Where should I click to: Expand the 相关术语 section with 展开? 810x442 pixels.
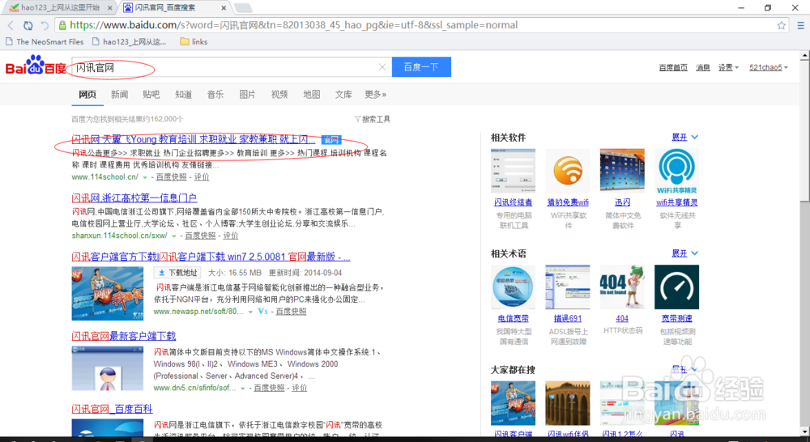click(x=684, y=253)
